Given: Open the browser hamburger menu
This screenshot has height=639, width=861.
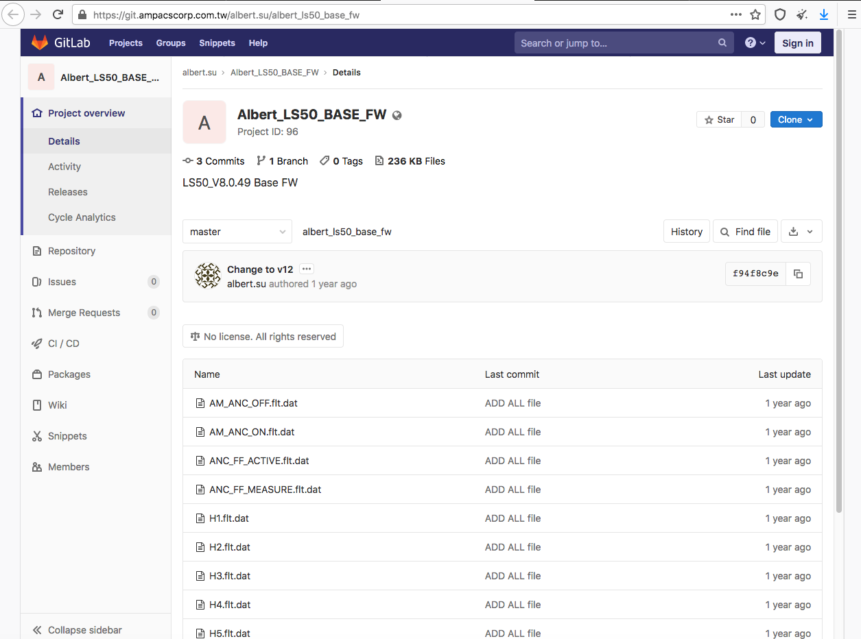Looking at the screenshot, I should tap(851, 14).
